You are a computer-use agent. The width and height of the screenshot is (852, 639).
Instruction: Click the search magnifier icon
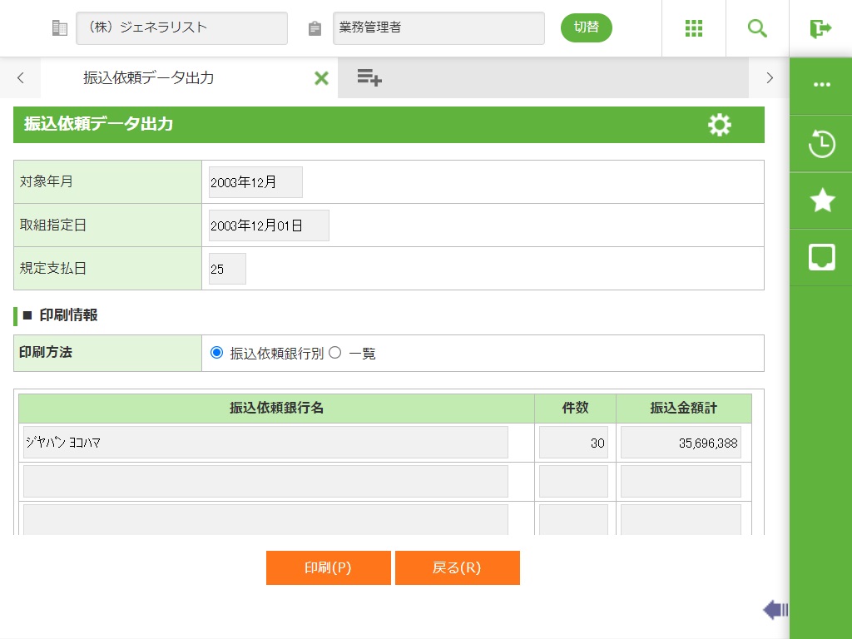[757, 28]
